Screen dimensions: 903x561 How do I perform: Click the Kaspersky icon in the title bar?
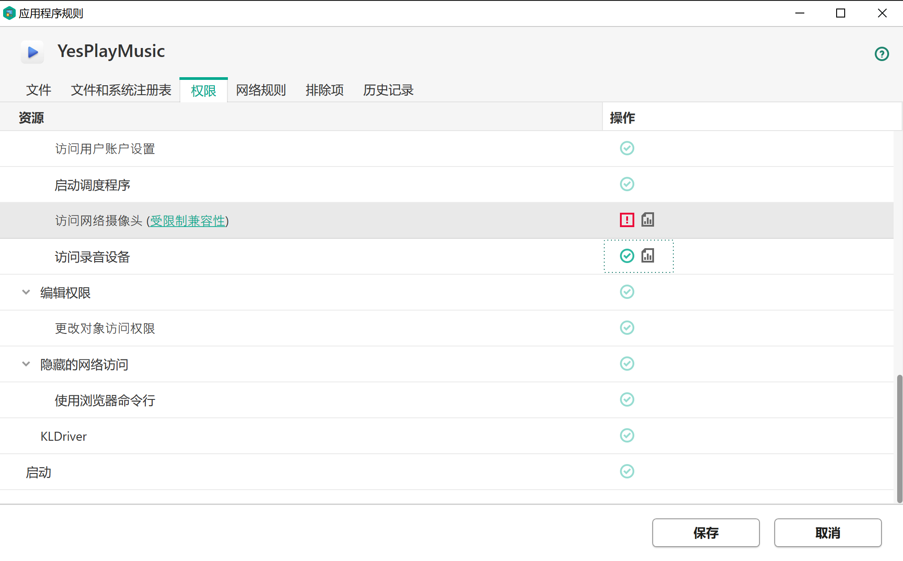tap(9, 13)
